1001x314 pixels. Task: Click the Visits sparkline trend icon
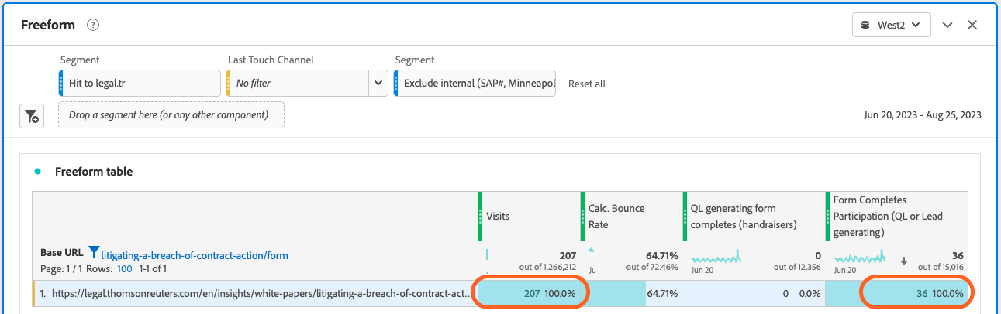[487, 254]
